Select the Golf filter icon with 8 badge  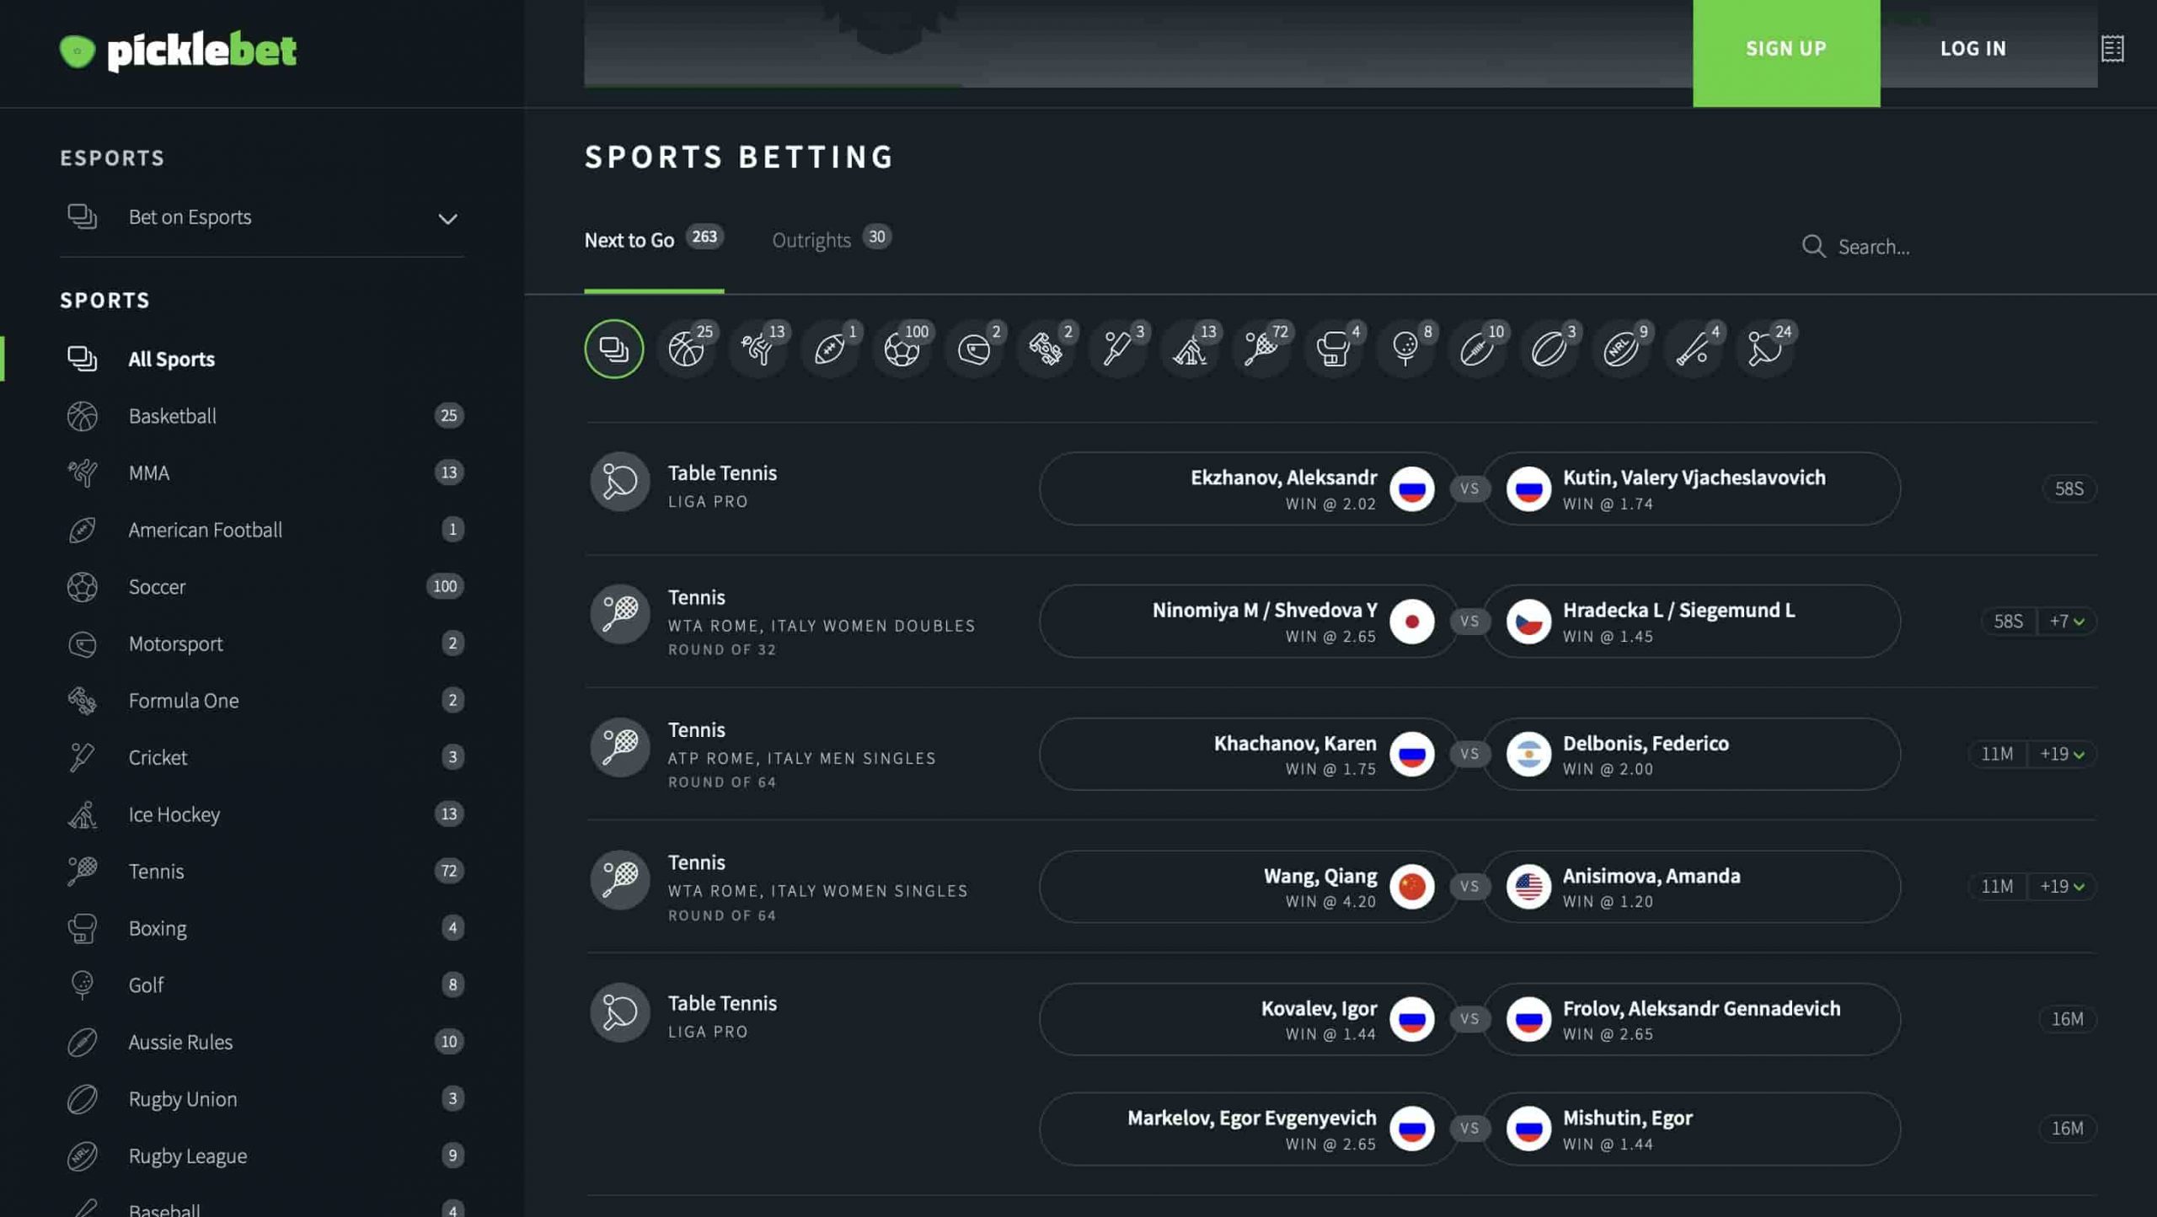click(x=1405, y=349)
